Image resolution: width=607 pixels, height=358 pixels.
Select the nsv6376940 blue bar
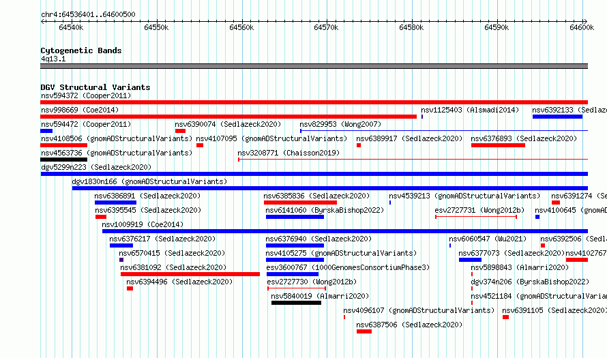(295, 245)
